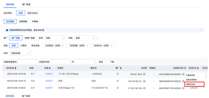Focus the 访客标识码 input field

61,62
